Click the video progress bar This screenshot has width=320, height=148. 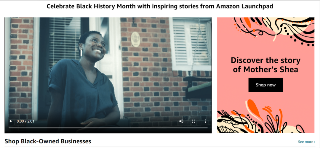[x=108, y=128]
